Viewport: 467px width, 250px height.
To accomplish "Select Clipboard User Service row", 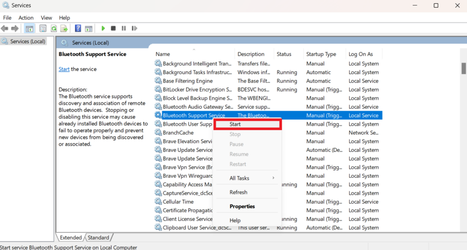I will pos(268,227).
